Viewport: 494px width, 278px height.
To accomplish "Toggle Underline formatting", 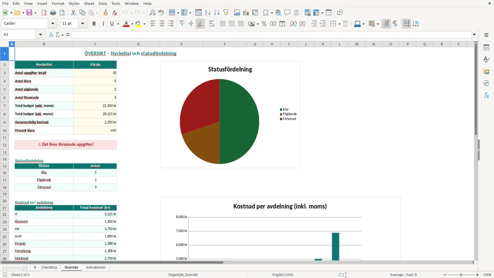I will click(x=112, y=24).
